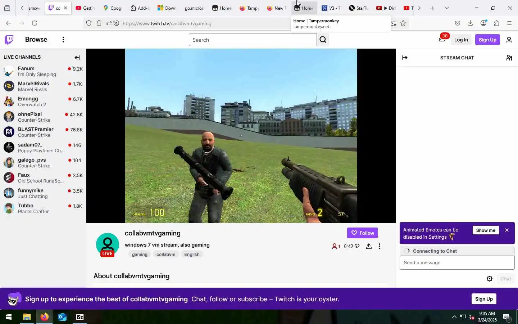Open the Windows Start menu

click(x=9, y=317)
